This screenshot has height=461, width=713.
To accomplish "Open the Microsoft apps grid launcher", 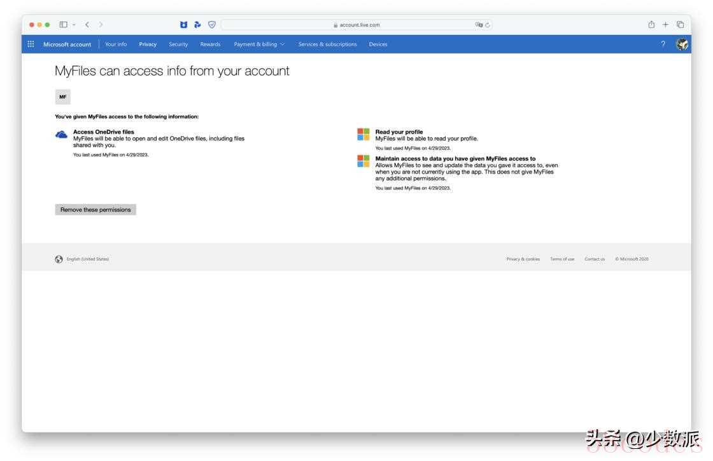I will (31, 44).
